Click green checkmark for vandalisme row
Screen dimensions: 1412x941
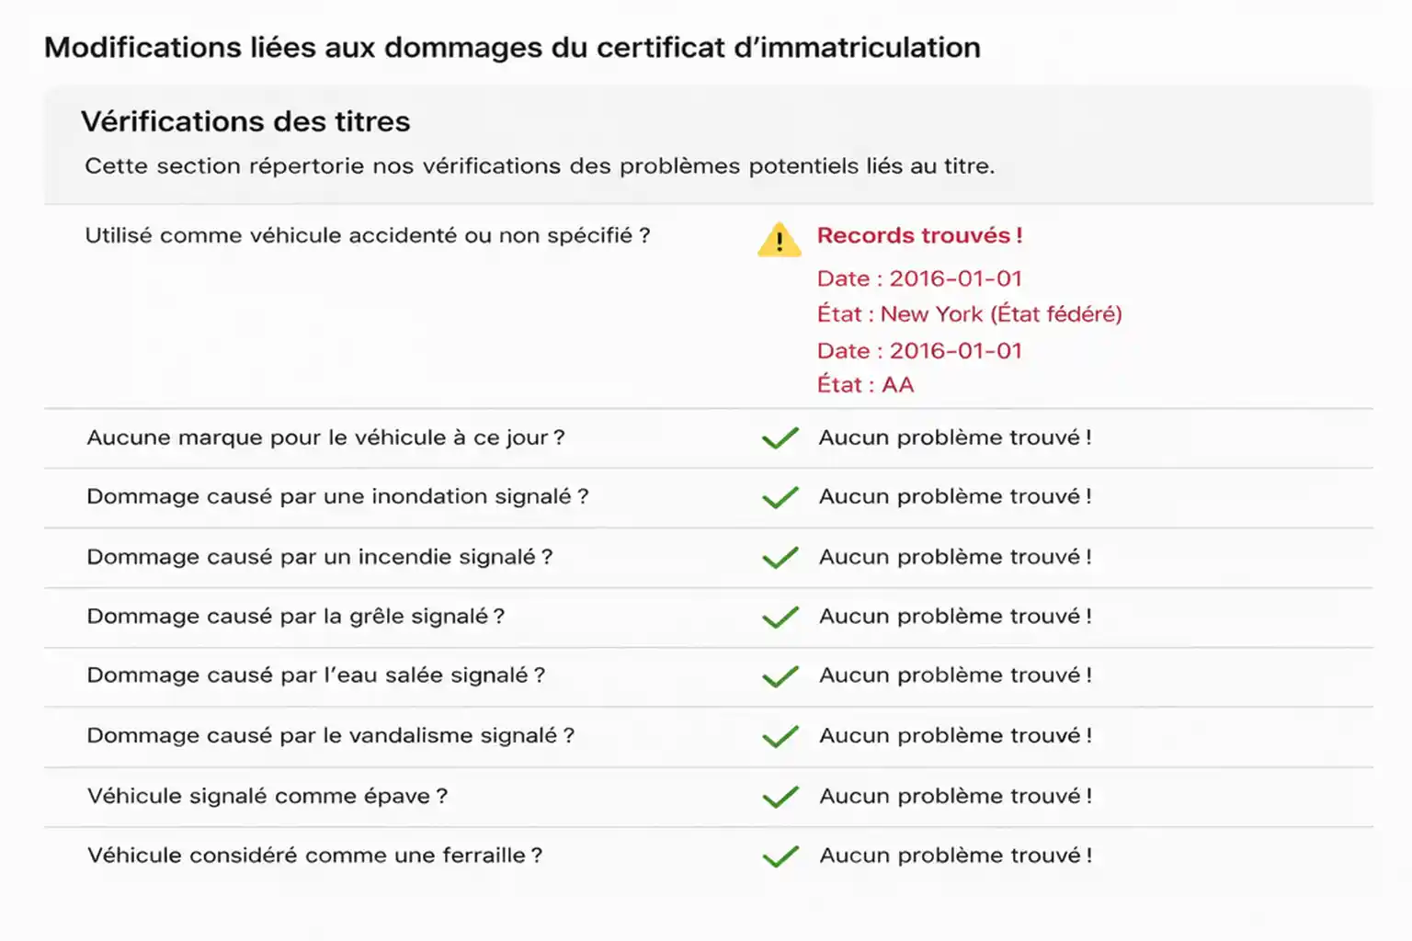(x=780, y=736)
